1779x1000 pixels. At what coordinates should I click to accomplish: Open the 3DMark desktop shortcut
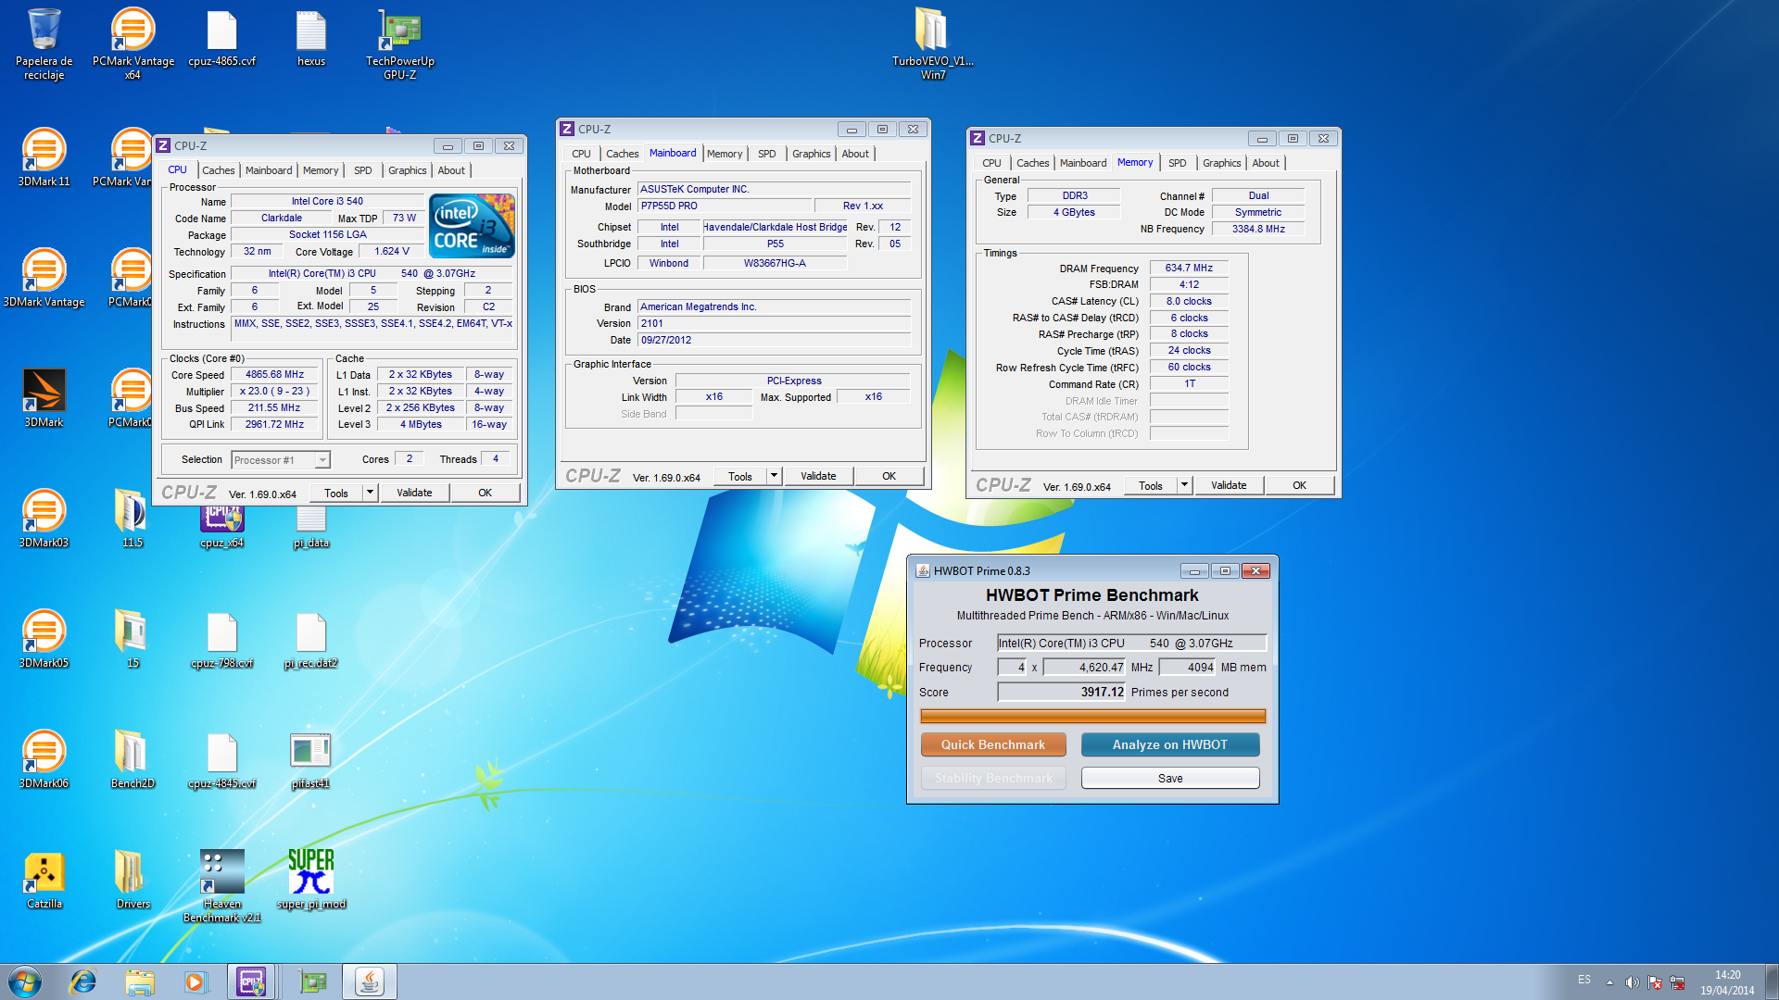pos(44,398)
